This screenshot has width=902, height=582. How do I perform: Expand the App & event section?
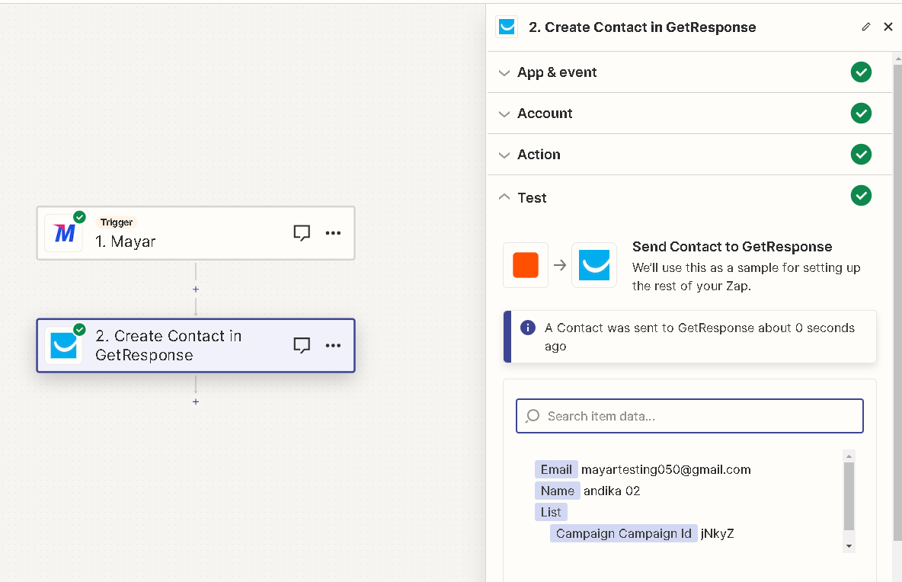[689, 72]
